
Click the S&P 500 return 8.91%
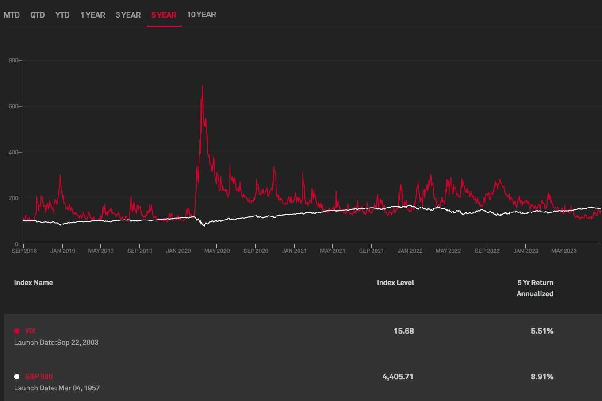tap(542, 376)
